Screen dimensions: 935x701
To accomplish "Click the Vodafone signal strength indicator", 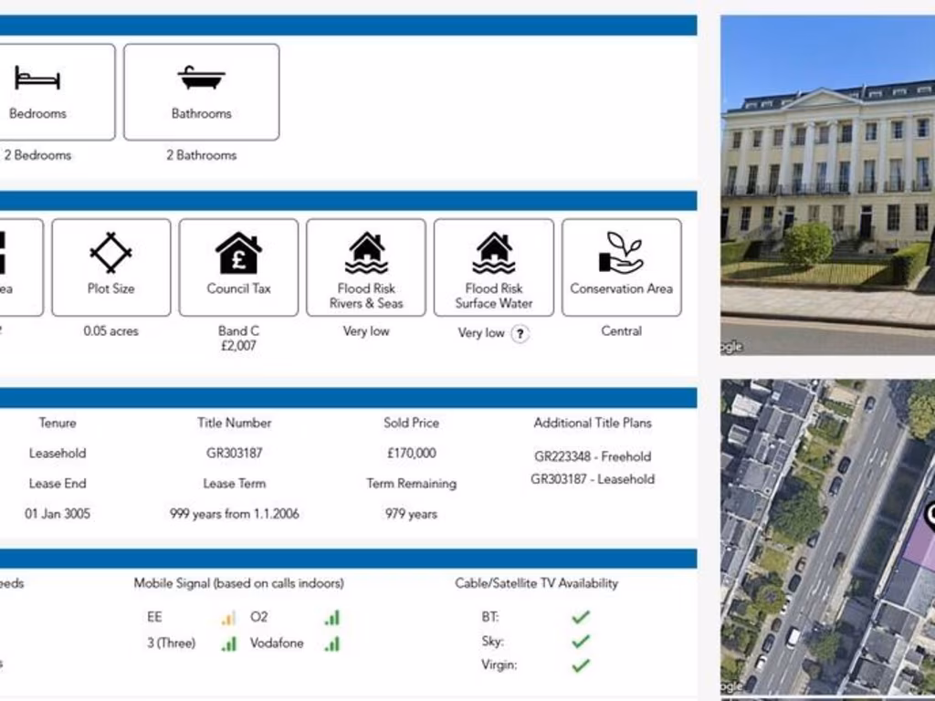I will (x=332, y=643).
